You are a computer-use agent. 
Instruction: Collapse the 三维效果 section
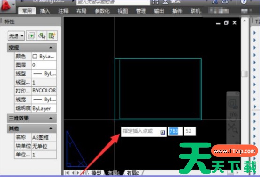51,118
